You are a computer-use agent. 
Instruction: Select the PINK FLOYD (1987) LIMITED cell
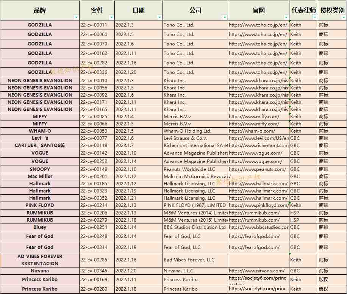tap(195, 205)
